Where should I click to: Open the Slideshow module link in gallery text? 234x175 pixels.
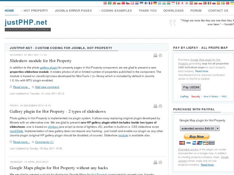point(123,136)
